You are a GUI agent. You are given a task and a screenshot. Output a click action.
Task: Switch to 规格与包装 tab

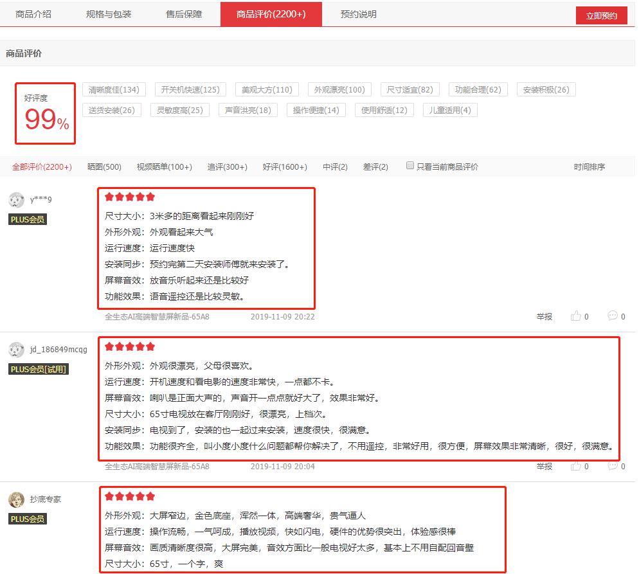(x=109, y=14)
